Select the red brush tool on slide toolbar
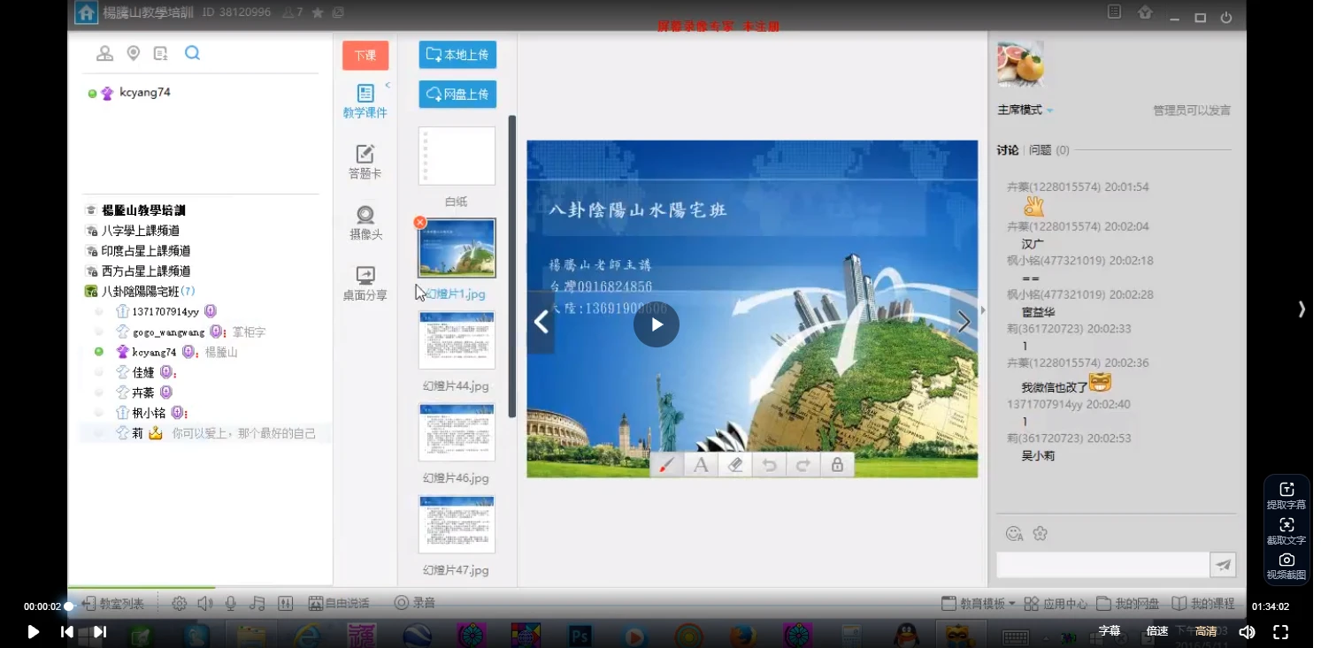The width and height of the screenshot is (1321, 648). click(x=666, y=464)
